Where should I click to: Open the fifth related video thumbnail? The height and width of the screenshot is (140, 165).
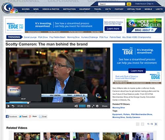(143, 136)
